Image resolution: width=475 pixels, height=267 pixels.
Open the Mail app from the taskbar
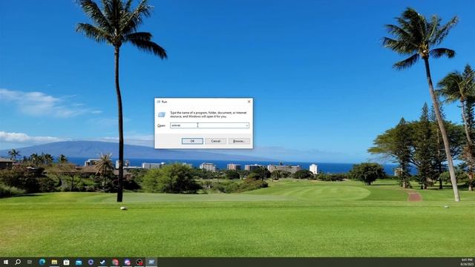pos(79,262)
